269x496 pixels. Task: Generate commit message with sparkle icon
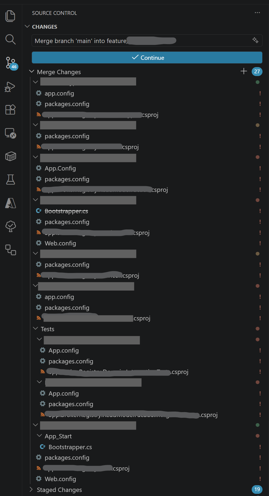pos(255,40)
